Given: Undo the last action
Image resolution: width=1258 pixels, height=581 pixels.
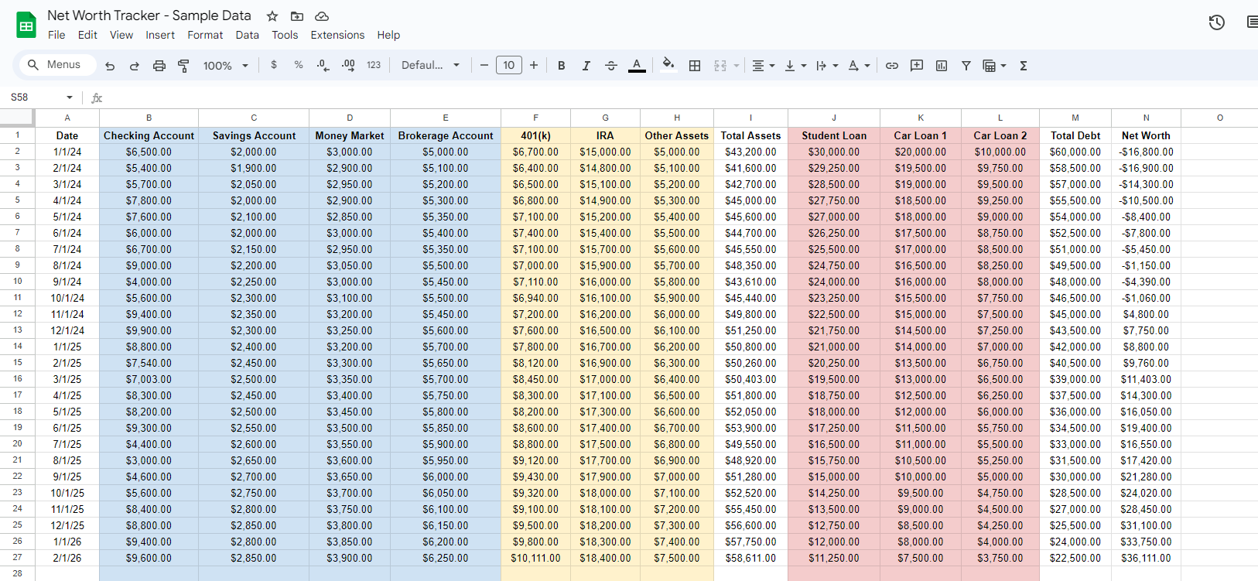Looking at the screenshot, I should click(x=110, y=66).
